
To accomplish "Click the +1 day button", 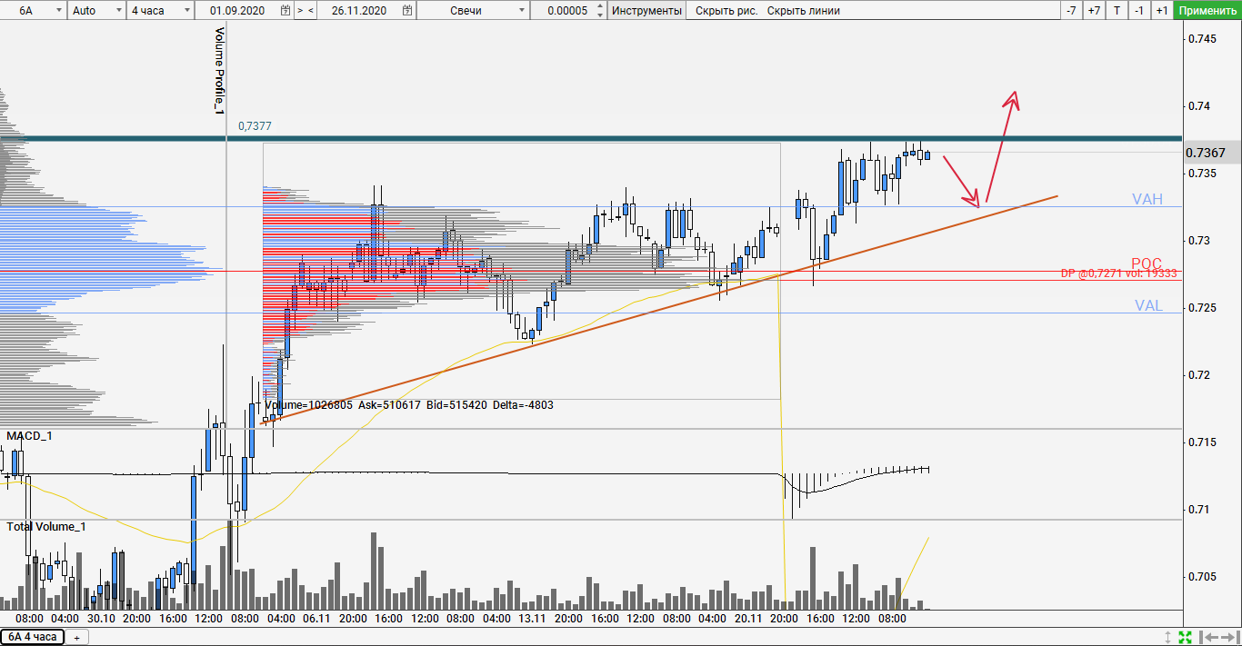I will (x=1162, y=11).
